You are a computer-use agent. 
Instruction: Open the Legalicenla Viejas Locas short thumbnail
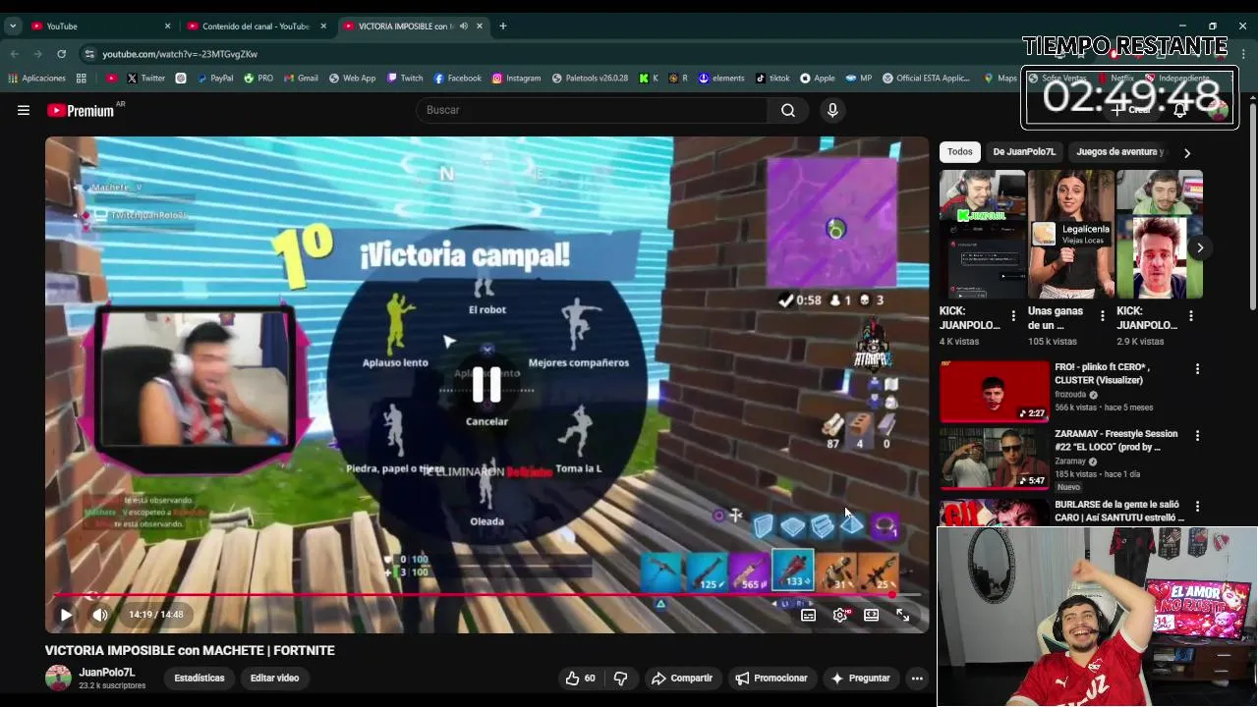pyautogui.click(x=1071, y=234)
